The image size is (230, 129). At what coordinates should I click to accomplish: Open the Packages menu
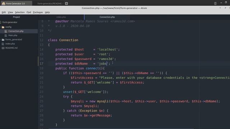tap(38, 12)
